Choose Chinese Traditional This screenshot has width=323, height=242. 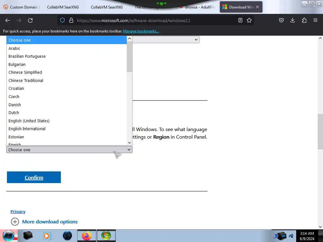pyautogui.click(x=67, y=80)
